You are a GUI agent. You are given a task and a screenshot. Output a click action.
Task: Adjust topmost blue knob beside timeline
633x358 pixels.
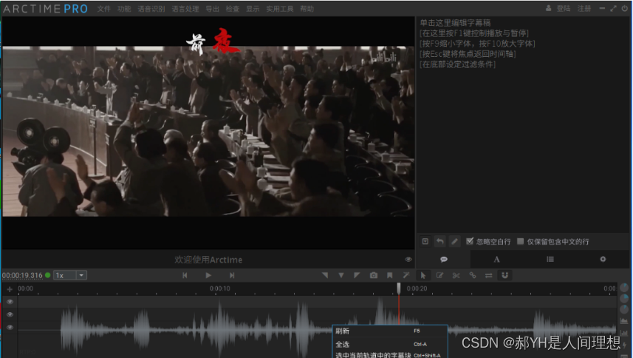pos(624,288)
